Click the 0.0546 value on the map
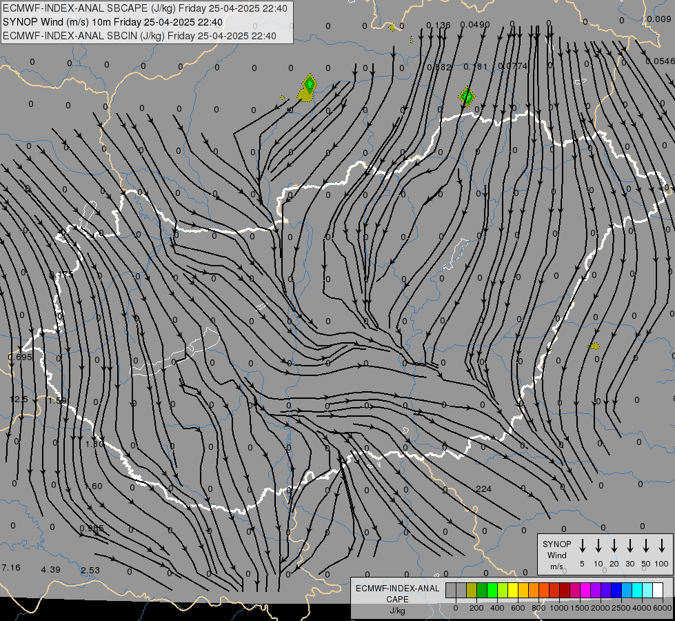 (661, 61)
